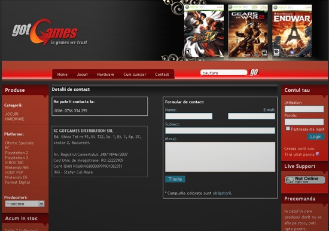Image resolution: width=329 pixels, height=231 pixels.
Task: Open the Playstation 3 platform link
Action: point(17,158)
